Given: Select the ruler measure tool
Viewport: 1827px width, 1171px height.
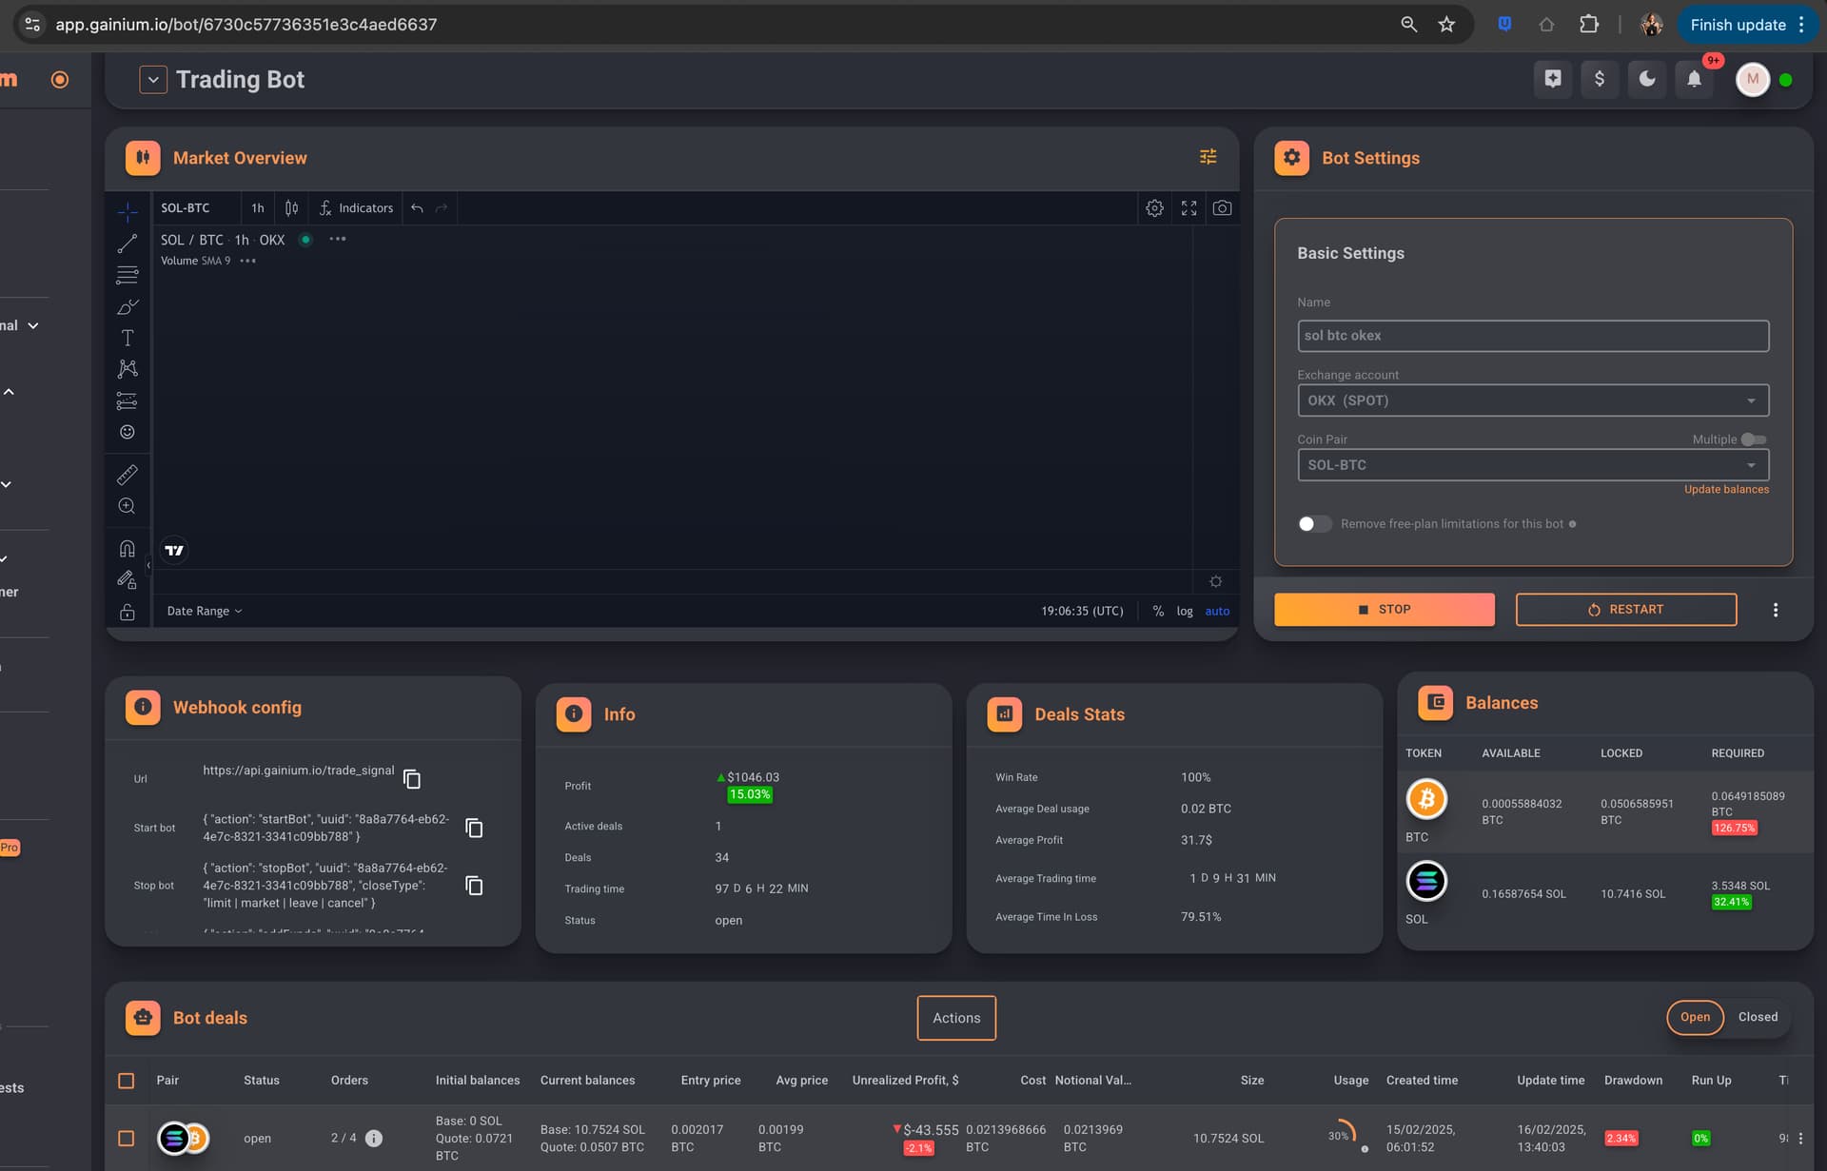Looking at the screenshot, I should [128, 474].
